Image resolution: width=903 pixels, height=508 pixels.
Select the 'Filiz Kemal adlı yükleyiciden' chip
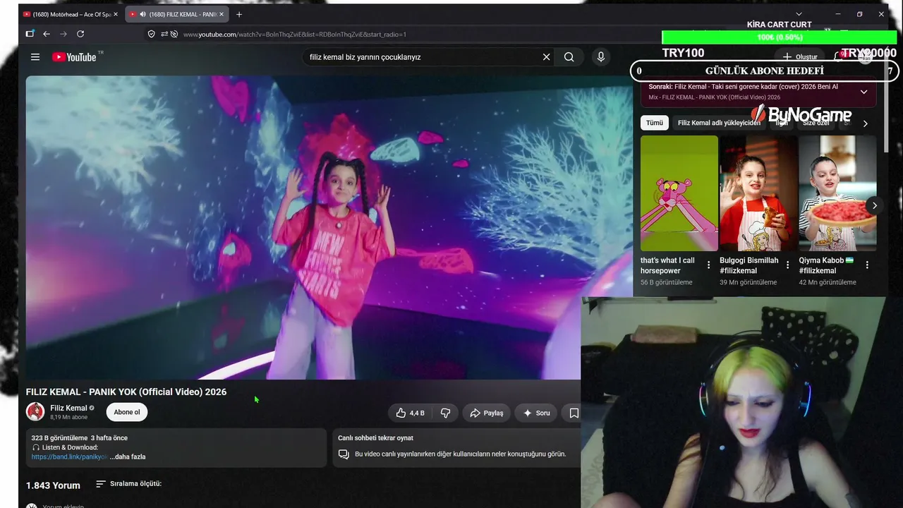click(719, 123)
